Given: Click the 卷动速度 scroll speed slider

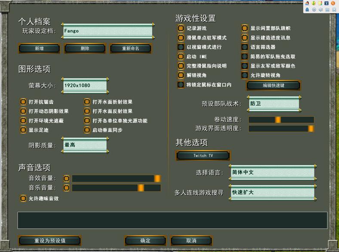Looking at the screenshot, I should 281,119.
